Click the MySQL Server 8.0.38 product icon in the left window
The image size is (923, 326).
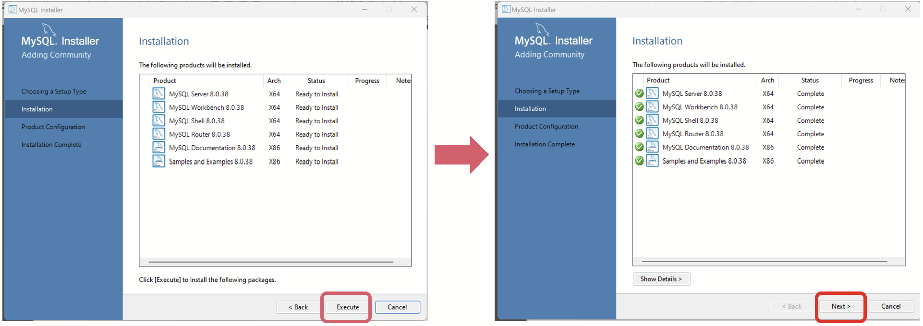(158, 93)
